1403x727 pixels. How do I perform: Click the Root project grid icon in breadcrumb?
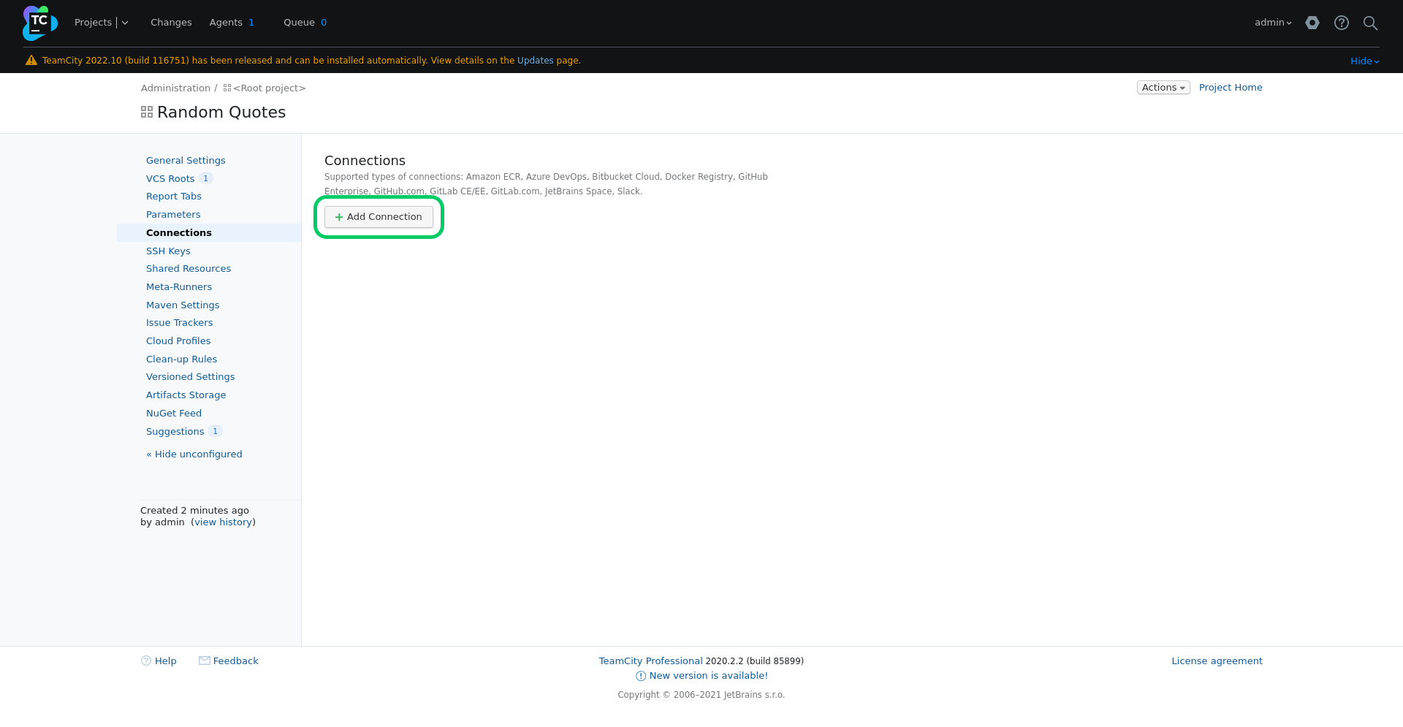pyautogui.click(x=227, y=88)
